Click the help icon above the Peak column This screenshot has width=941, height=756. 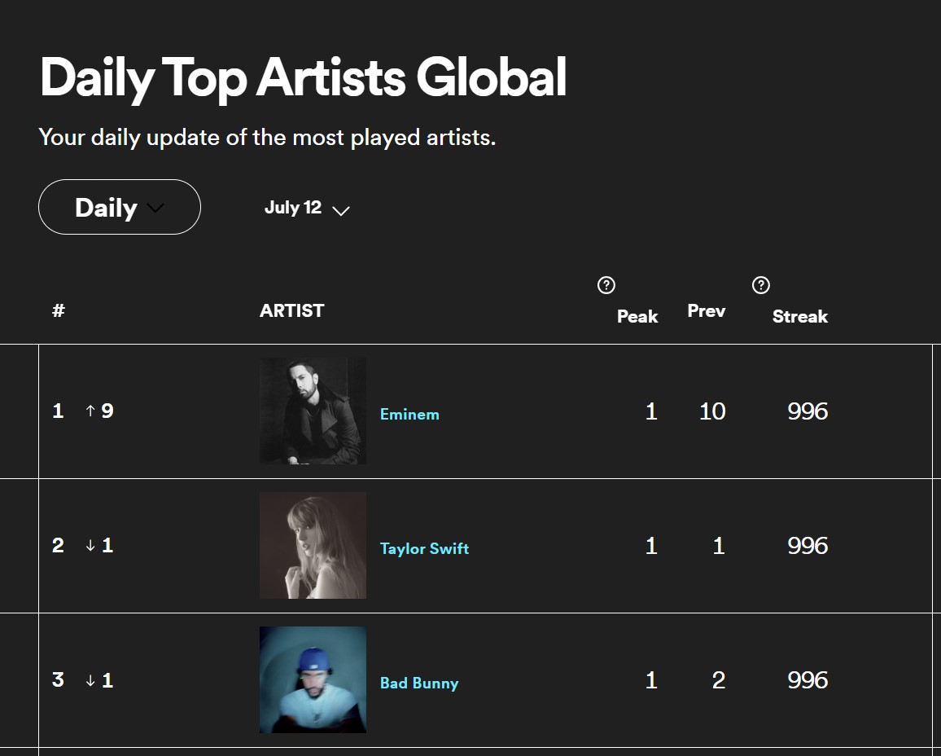(606, 285)
